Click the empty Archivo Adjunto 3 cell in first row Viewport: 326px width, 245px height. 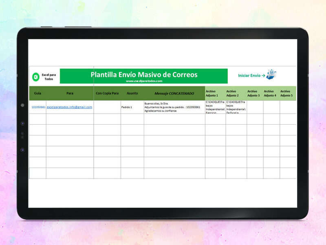255,107
